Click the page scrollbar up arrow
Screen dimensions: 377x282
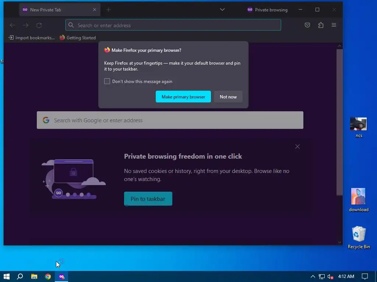(339, 46)
